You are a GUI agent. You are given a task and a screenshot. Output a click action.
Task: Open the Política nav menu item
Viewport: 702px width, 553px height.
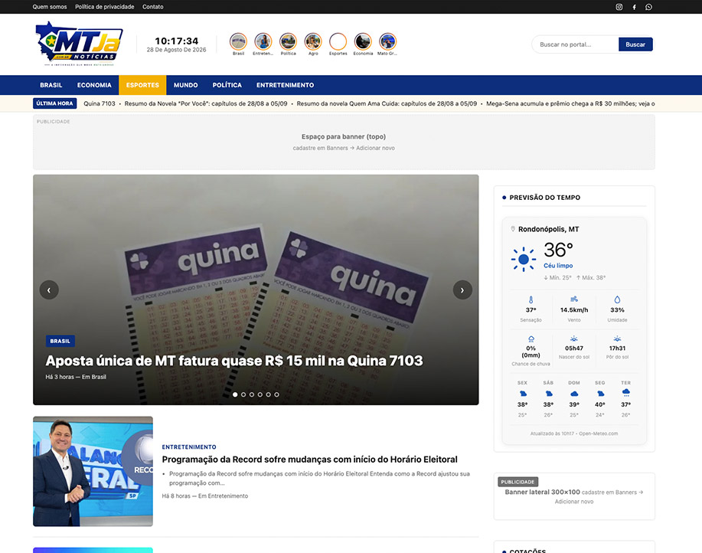(x=227, y=85)
